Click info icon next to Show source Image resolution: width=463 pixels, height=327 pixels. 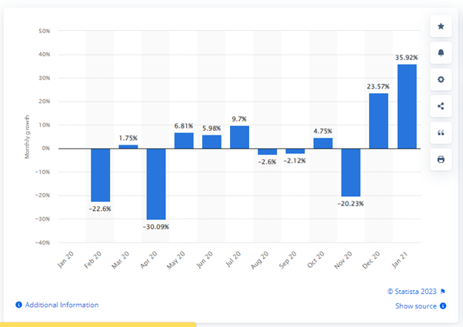coord(443,305)
